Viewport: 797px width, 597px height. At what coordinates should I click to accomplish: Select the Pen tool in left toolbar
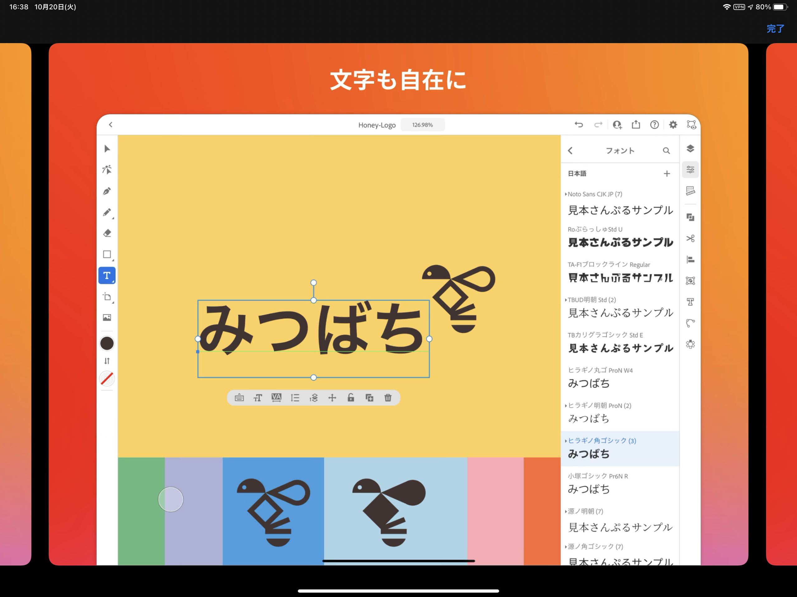107,191
